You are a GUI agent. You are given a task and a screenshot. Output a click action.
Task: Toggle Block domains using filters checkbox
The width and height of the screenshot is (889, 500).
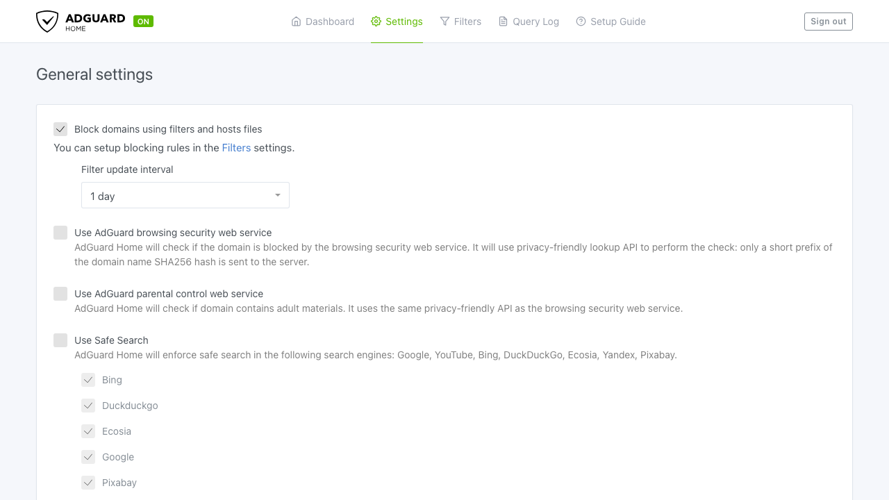click(x=60, y=129)
